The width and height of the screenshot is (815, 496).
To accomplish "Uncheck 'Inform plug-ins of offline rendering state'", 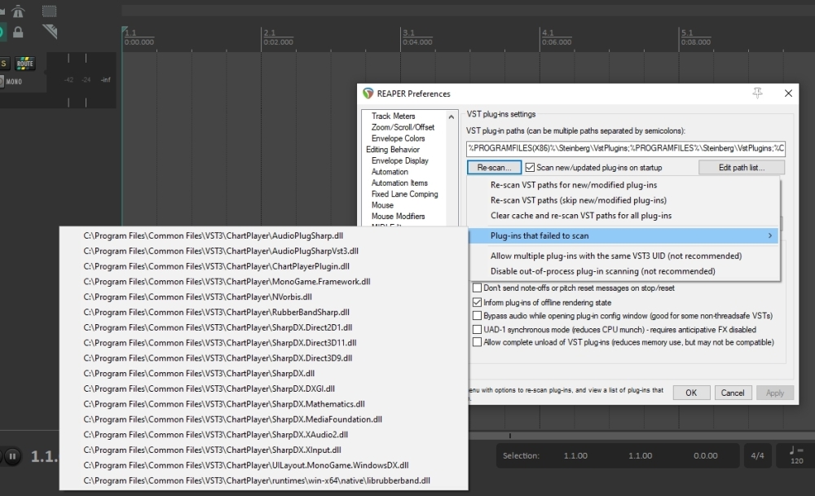I will coord(477,301).
